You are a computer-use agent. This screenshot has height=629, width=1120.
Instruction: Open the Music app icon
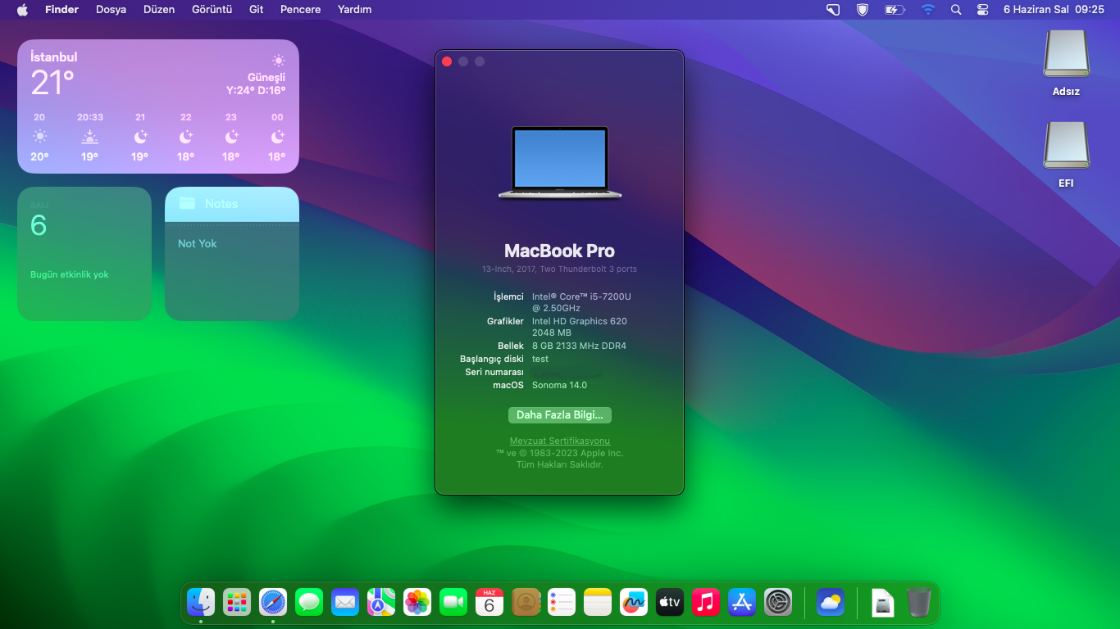click(705, 603)
